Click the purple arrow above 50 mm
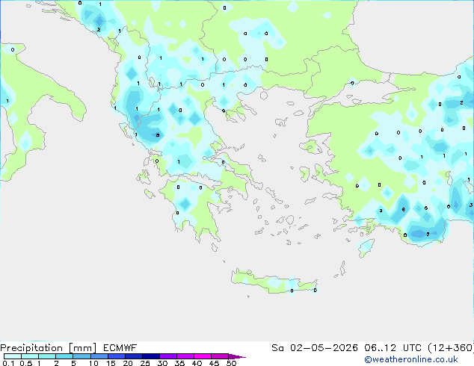This screenshot has height=366, width=474. point(237,356)
